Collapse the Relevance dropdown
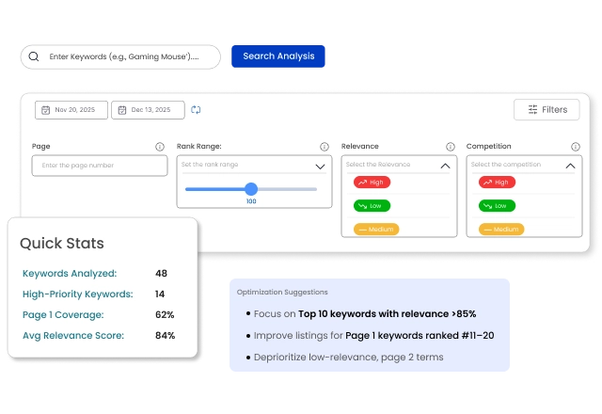Viewport: 602px width, 414px height. pyautogui.click(x=445, y=166)
